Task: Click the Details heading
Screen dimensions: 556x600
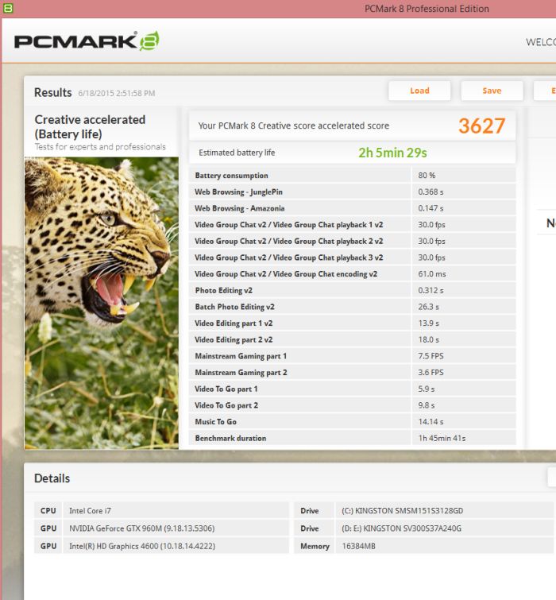Action: click(52, 478)
